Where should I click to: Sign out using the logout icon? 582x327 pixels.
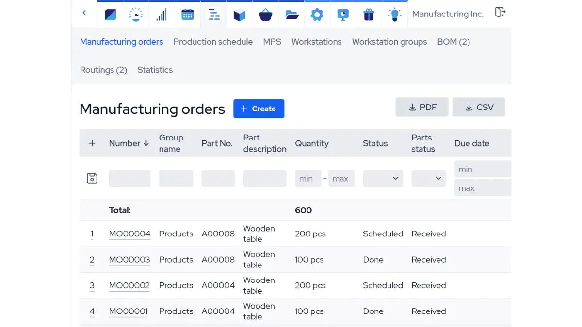[x=500, y=13]
